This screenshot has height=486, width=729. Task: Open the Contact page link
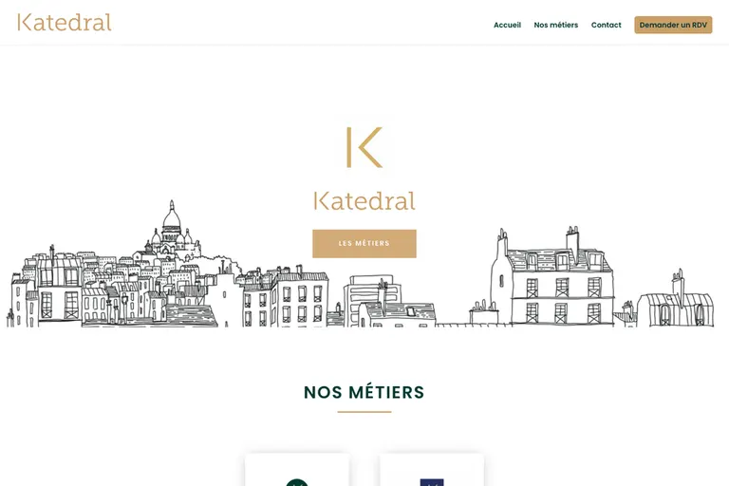(x=606, y=25)
